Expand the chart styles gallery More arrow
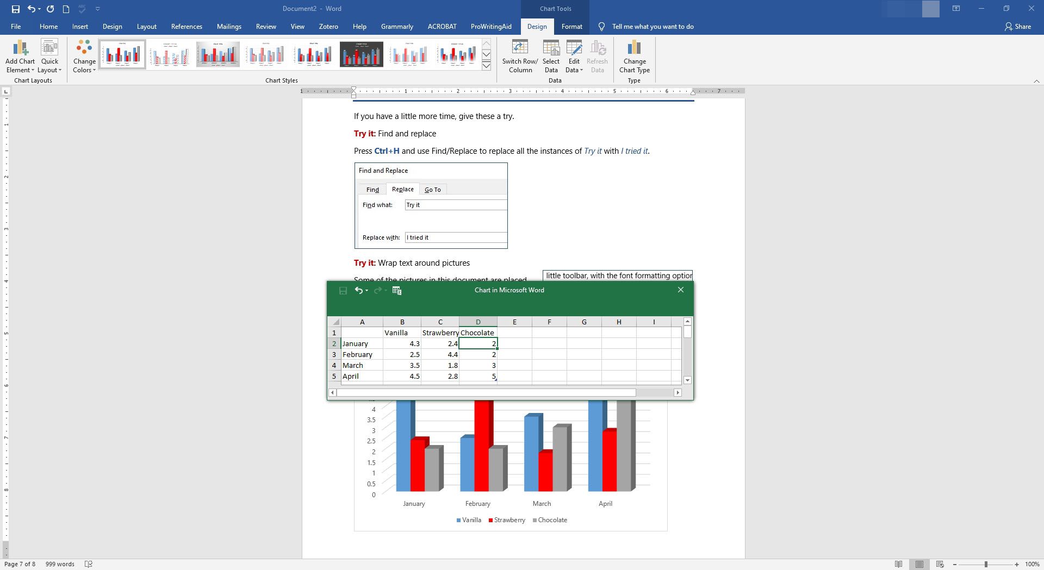 [x=487, y=66]
